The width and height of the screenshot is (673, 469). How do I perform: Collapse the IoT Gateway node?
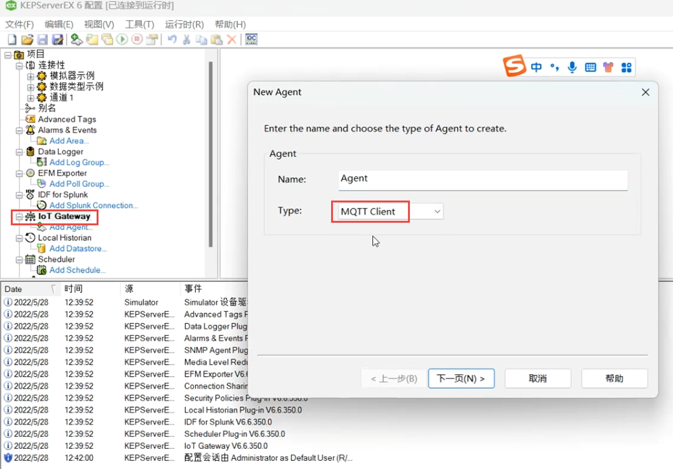coord(20,217)
